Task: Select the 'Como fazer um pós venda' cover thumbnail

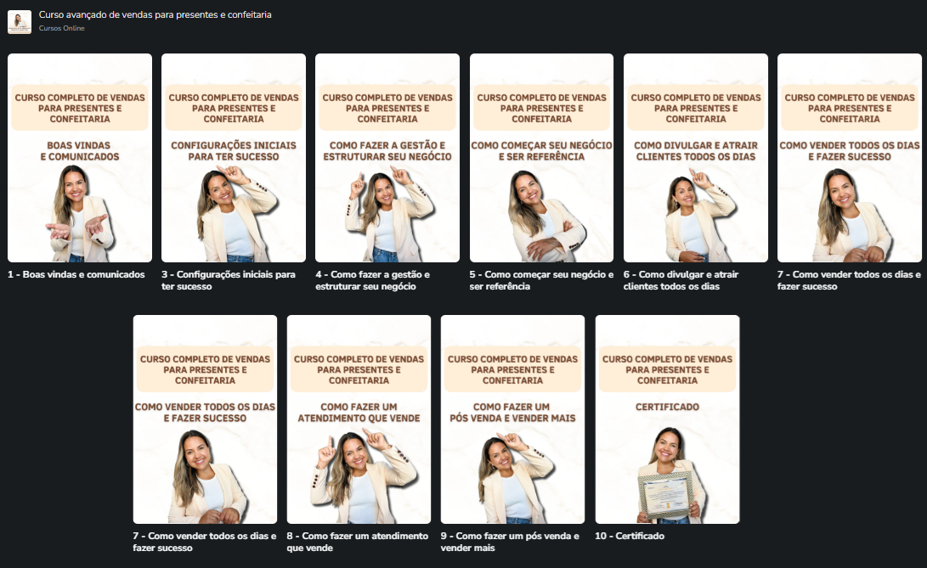Action: [512, 419]
